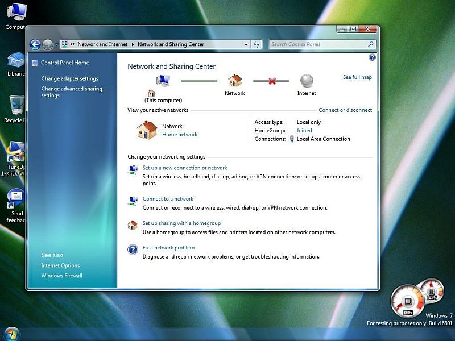Click the memory meter gadget dial
455x341 pixels.
(x=432, y=292)
